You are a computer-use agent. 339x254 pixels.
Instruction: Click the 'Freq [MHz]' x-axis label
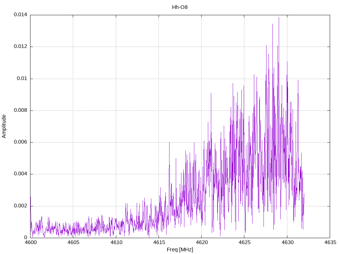point(180,250)
